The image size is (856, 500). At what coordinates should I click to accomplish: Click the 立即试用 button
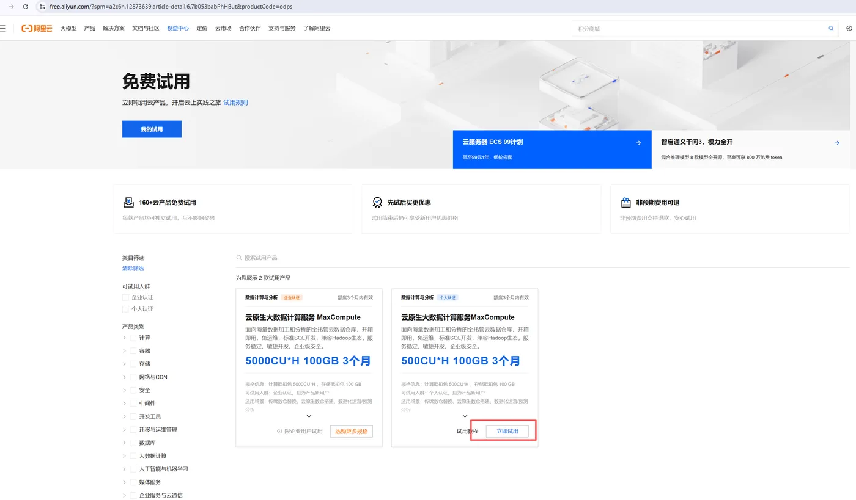point(507,431)
